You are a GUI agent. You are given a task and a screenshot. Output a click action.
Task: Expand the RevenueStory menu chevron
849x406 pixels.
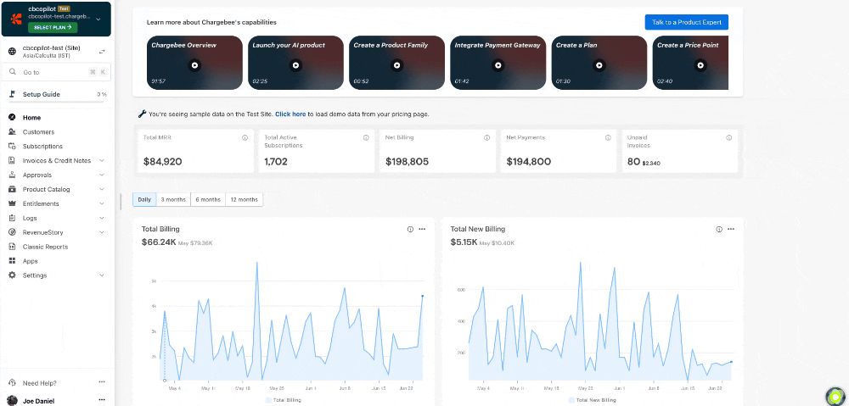102,232
